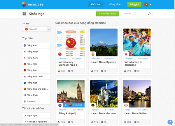Click the Tiếng Tây Ba... category link
Viewport: 175px width, 126px height.
coord(97,58)
